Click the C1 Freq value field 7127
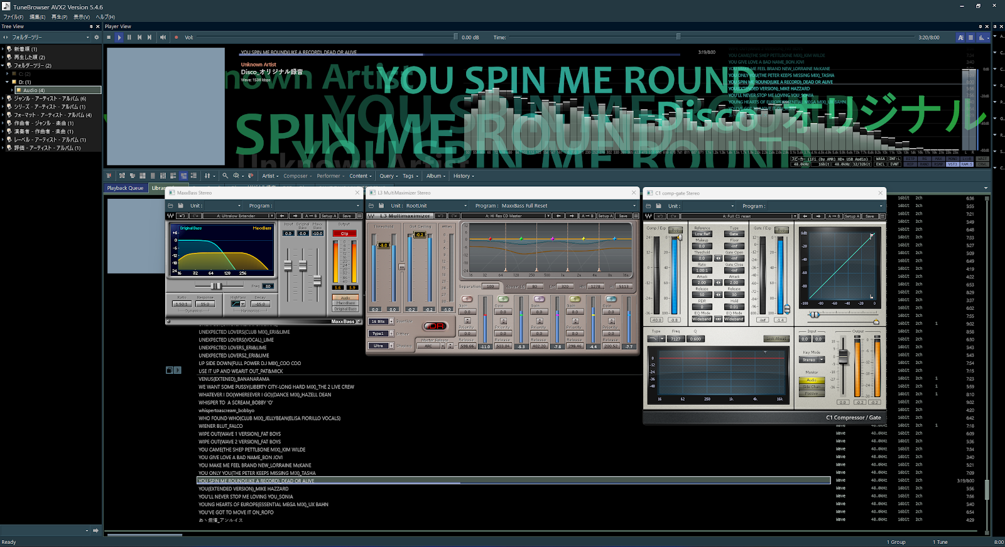This screenshot has width=1005, height=547. click(676, 339)
